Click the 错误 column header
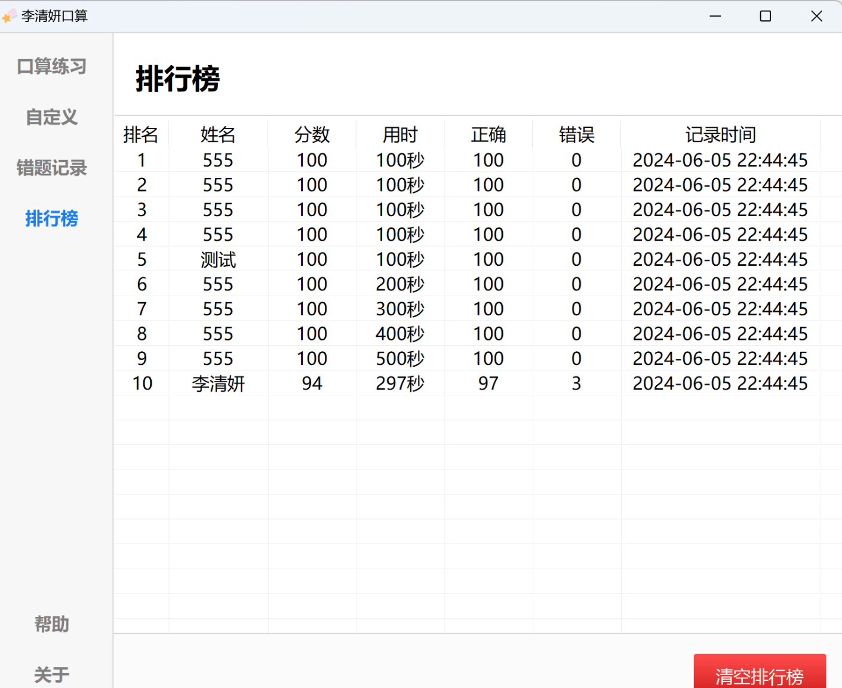842x688 pixels. tap(576, 135)
